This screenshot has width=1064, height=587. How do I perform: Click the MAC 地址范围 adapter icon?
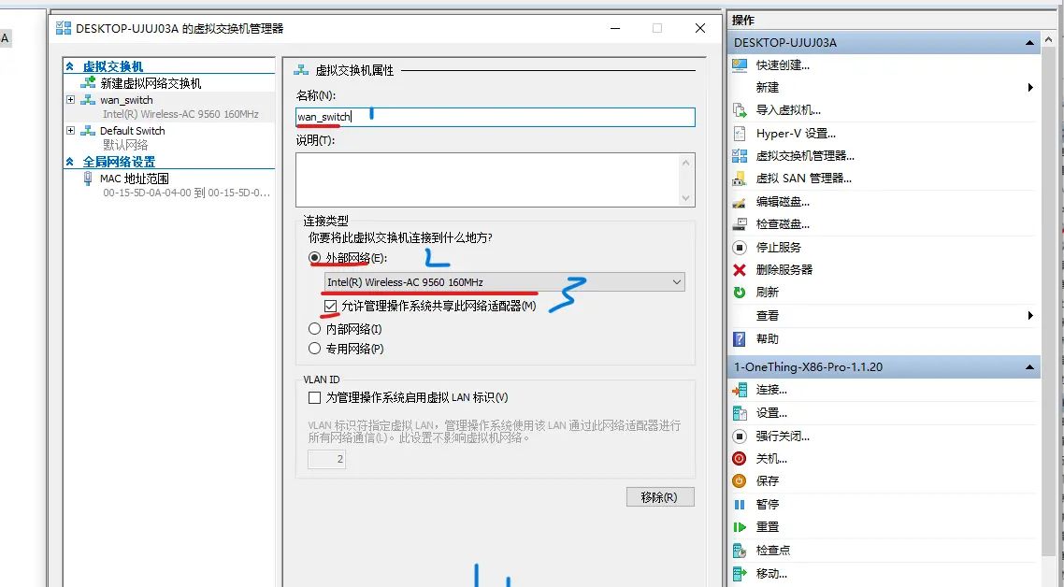point(88,179)
